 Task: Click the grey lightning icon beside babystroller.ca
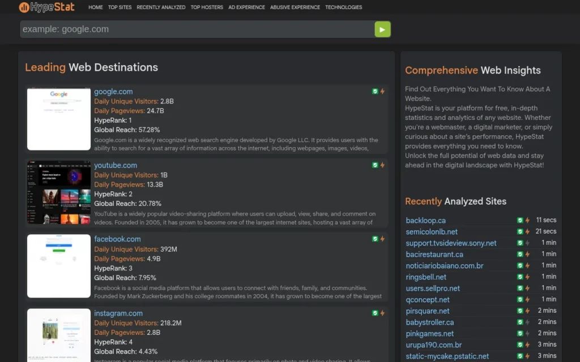527,322
